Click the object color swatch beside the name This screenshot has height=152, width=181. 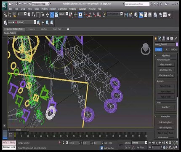[177, 44]
